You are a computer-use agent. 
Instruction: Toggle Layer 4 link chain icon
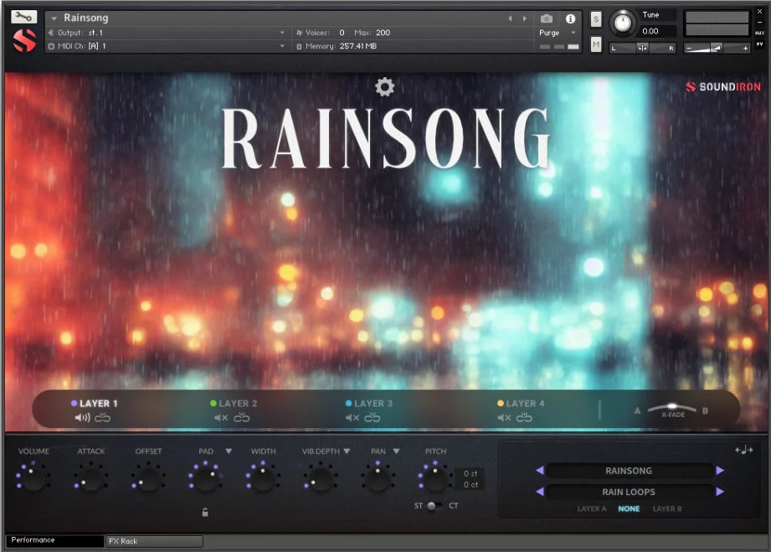click(524, 418)
